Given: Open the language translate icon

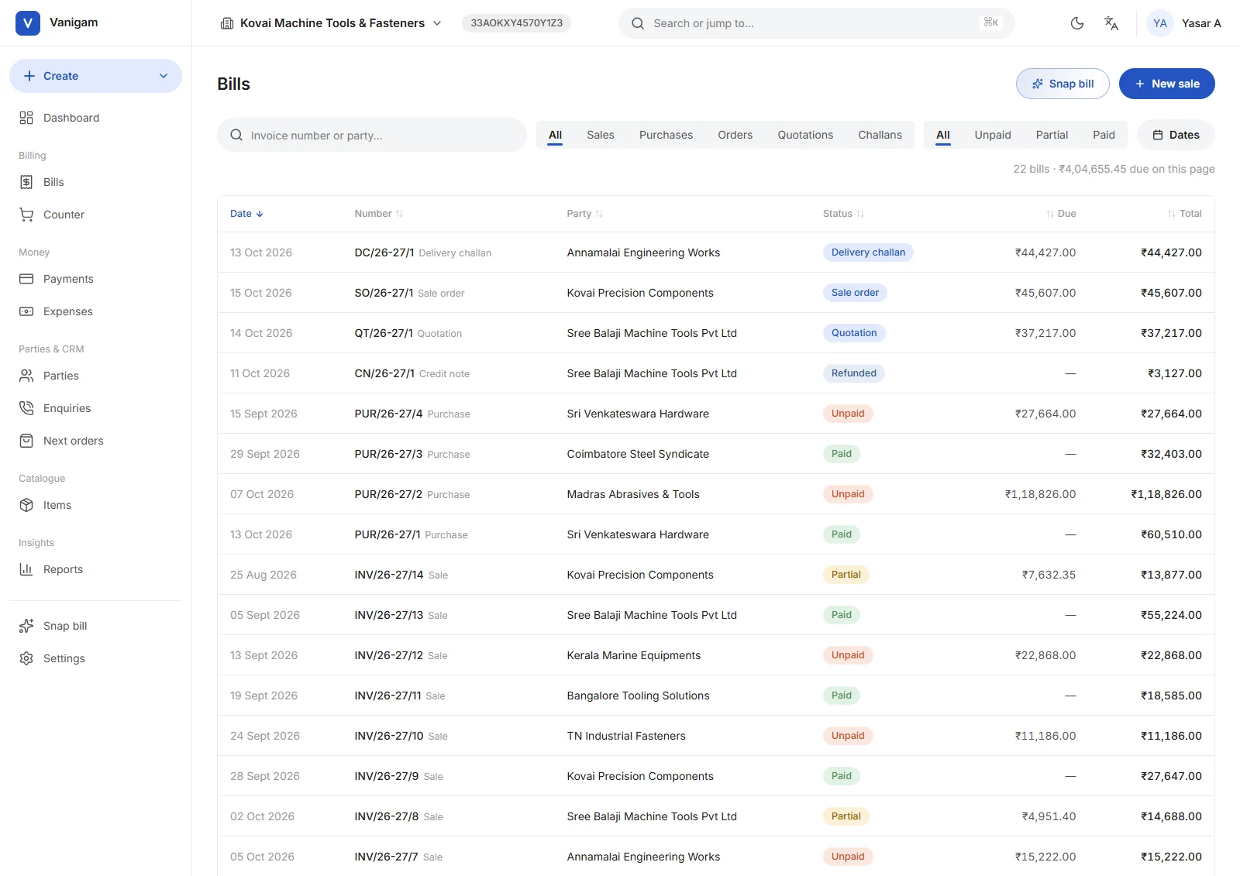Looking at the screenshot, I should point(1111,23).
